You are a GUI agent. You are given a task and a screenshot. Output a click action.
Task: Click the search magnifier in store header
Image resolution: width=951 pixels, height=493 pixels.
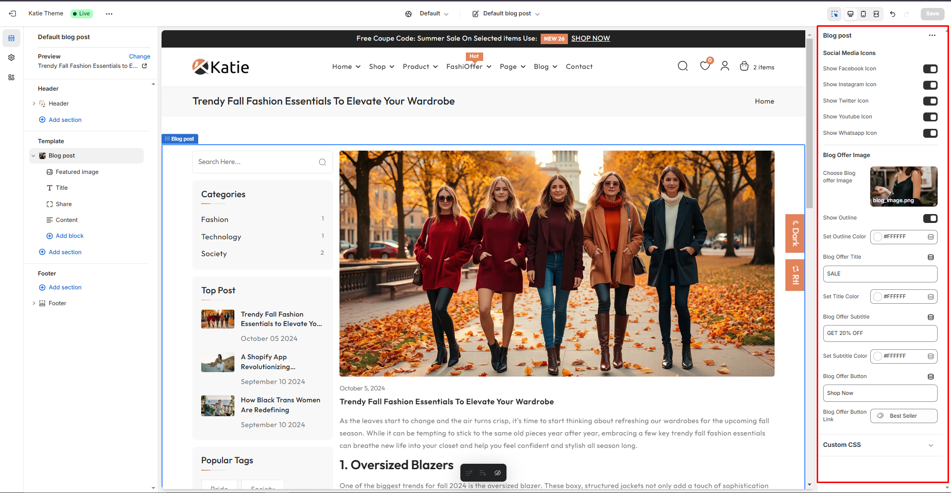(x=682, y=66)
